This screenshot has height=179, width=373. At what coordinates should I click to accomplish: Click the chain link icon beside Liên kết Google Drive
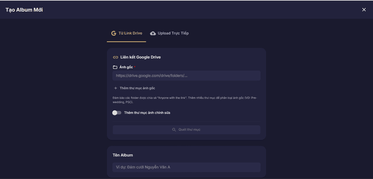(x=115, y=57)
